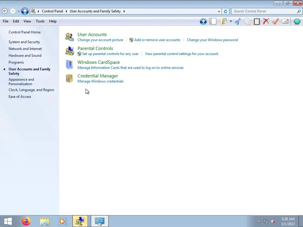Viewport: 303px width, 227px height.
Task: Click the Refresh button
Action: click(x=225, y=12)
